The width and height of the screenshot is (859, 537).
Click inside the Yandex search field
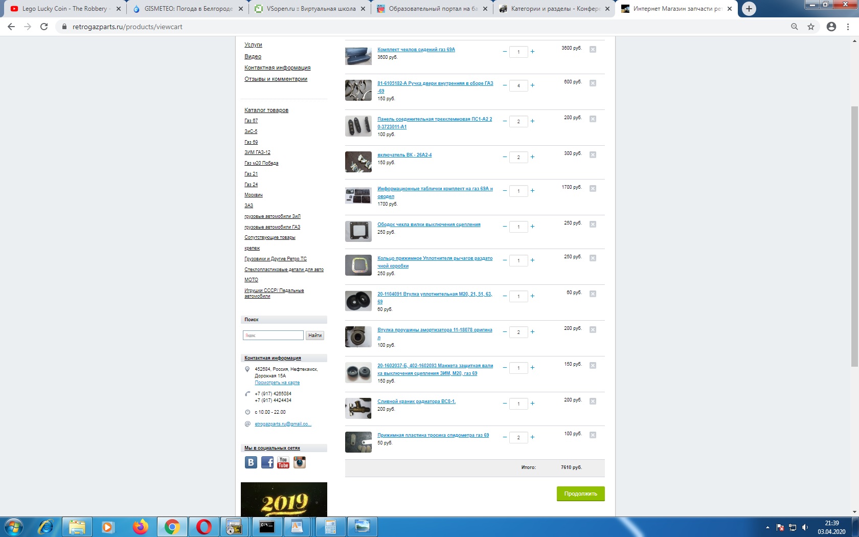[273, 335]
